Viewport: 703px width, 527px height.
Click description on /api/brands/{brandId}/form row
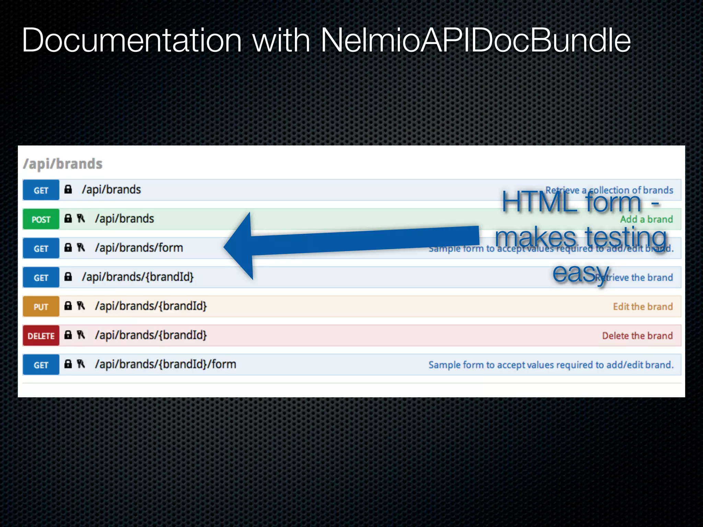pos(551,365)
